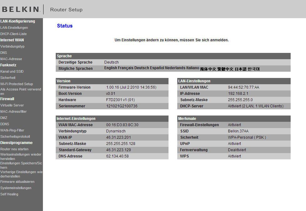Image resolution: width=306 pixels, height=211 pixels.
Task: Click WAN-IP value 46.31.223.201
Action: 118,137
